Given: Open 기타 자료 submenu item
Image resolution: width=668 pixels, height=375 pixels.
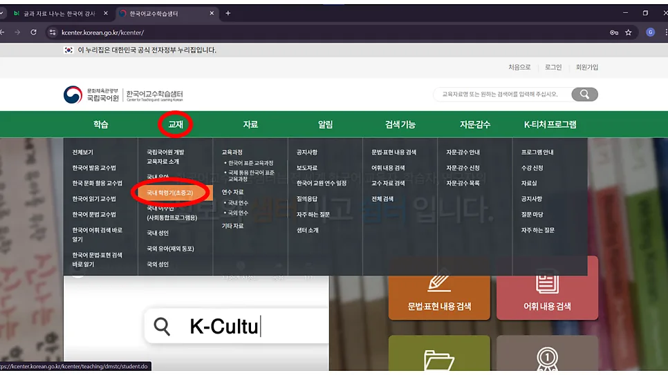Looking at the screenshot, I should [232, 226].
